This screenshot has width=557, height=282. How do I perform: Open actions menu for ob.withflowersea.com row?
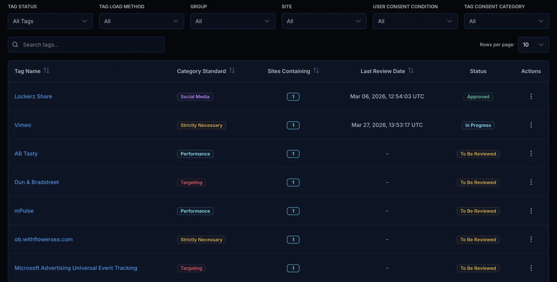(531, 239)
